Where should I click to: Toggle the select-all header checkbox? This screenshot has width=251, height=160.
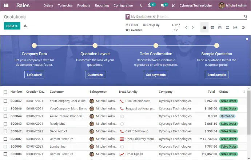click(x=5, y=92)
